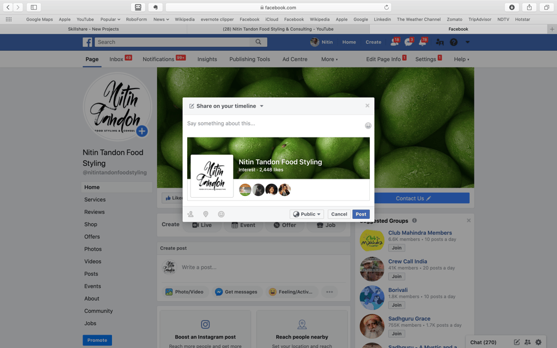Click Safari back arrow button
The width and height of the screenshot is (557, 348).
tap(8, 7)
